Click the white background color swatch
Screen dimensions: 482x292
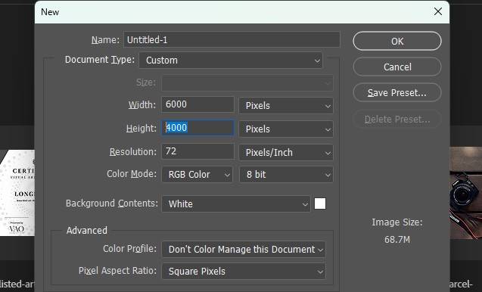tap(320, 203)
